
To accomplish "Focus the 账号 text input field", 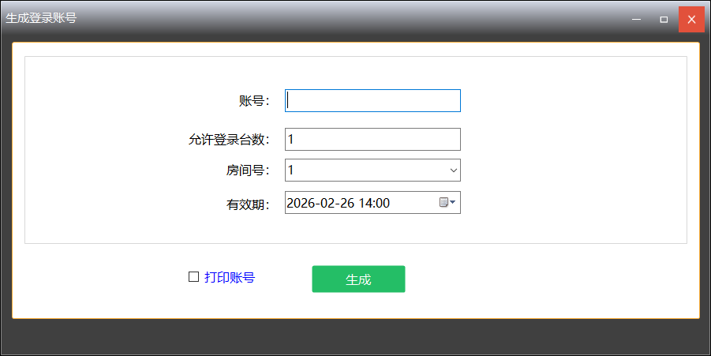I will click(372, 101).
